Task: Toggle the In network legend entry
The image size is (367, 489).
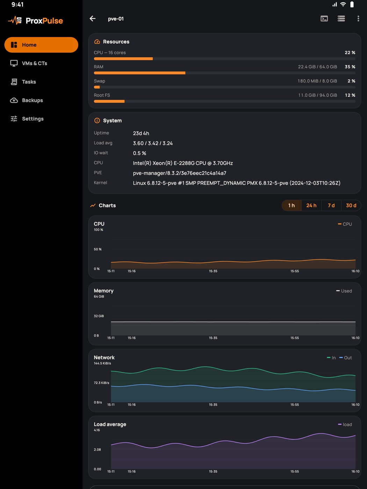Action: (331, 358)
